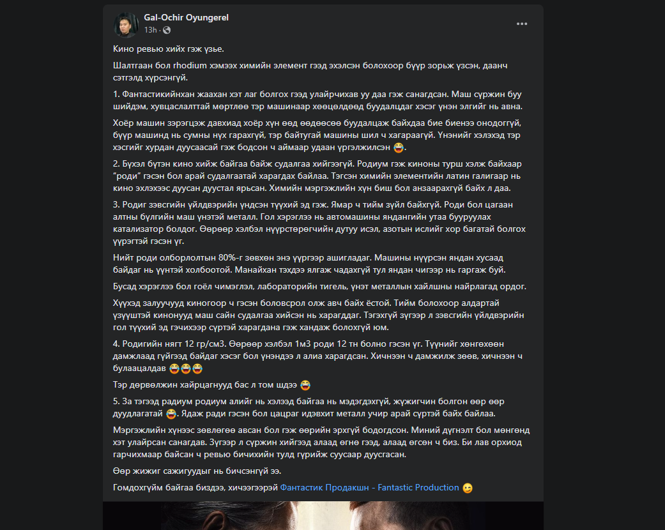Screen dimensions: 665x530
Task: Open the Фантастик Продакшн - Fantastic Production link
Action: (369, 488)
